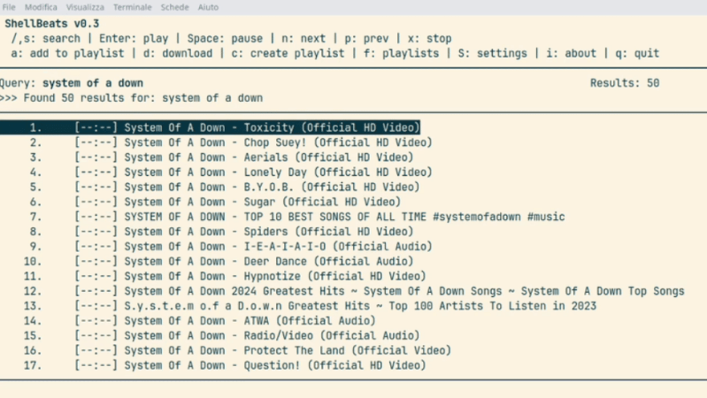
Task: Choose the ATWA (Official Audio) result
Action: (250, 321)
